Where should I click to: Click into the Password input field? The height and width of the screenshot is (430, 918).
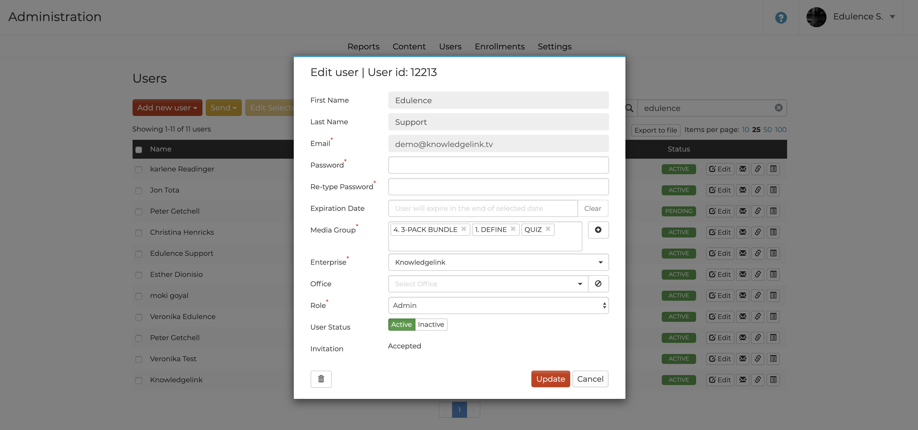pyautogui.click(x=498, y=165)
